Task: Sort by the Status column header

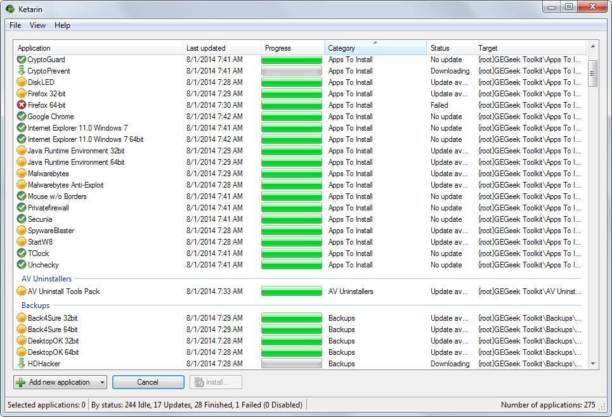Action: tap(450, 48)
